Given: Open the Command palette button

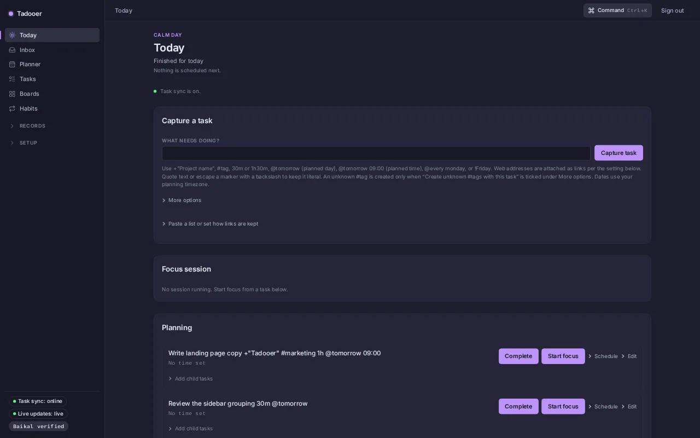Looking at the screenshot, I should click(x=617, y=10).
